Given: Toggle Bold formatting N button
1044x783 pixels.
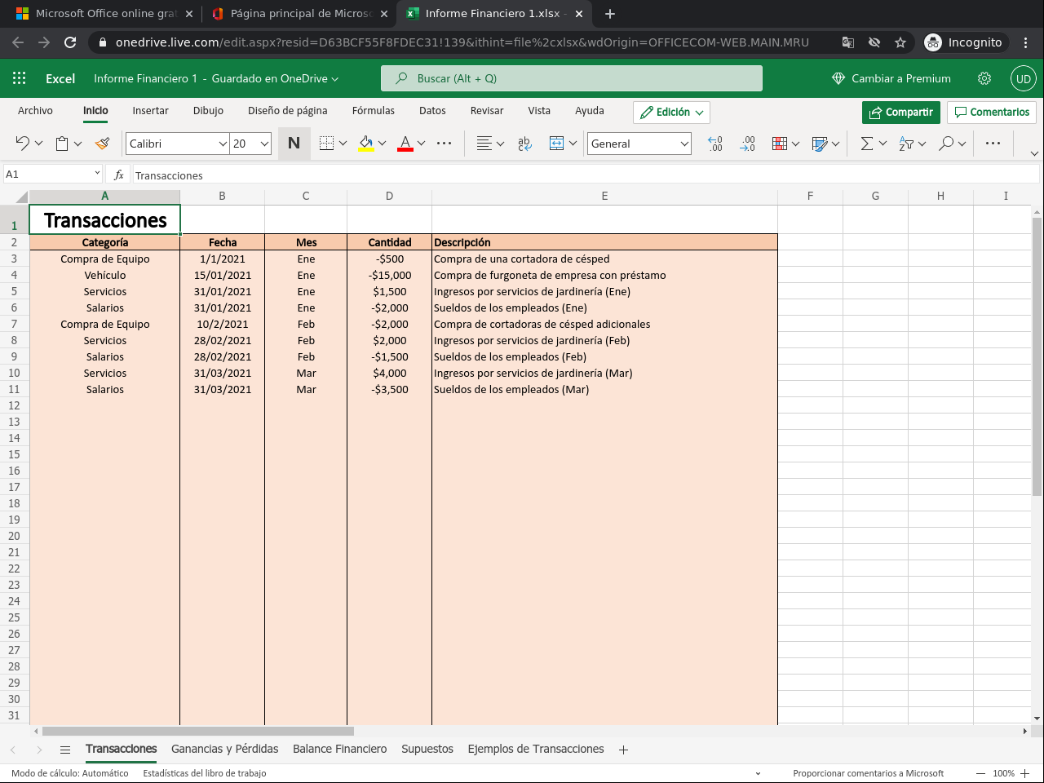Looking at the screenshot, I should tap(294, 144).
